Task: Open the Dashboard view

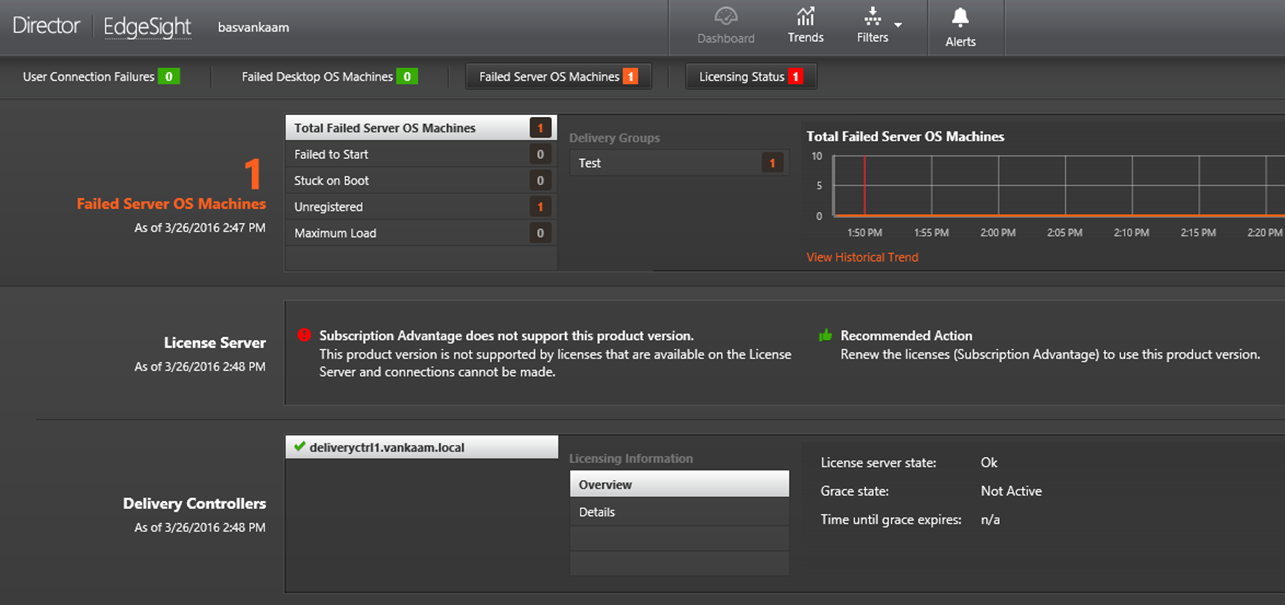Action: (x=726, y=26)
